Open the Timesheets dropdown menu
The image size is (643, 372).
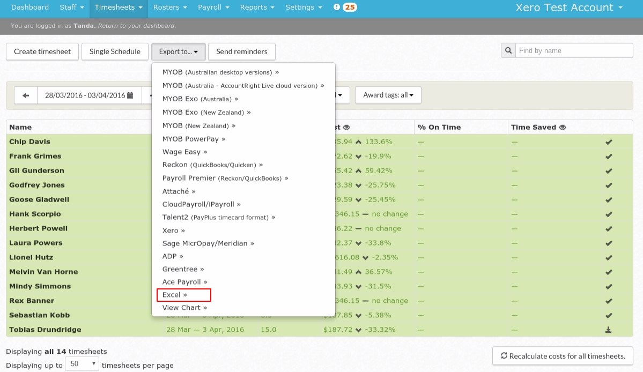pyautogui.click(x=119, y=8)
